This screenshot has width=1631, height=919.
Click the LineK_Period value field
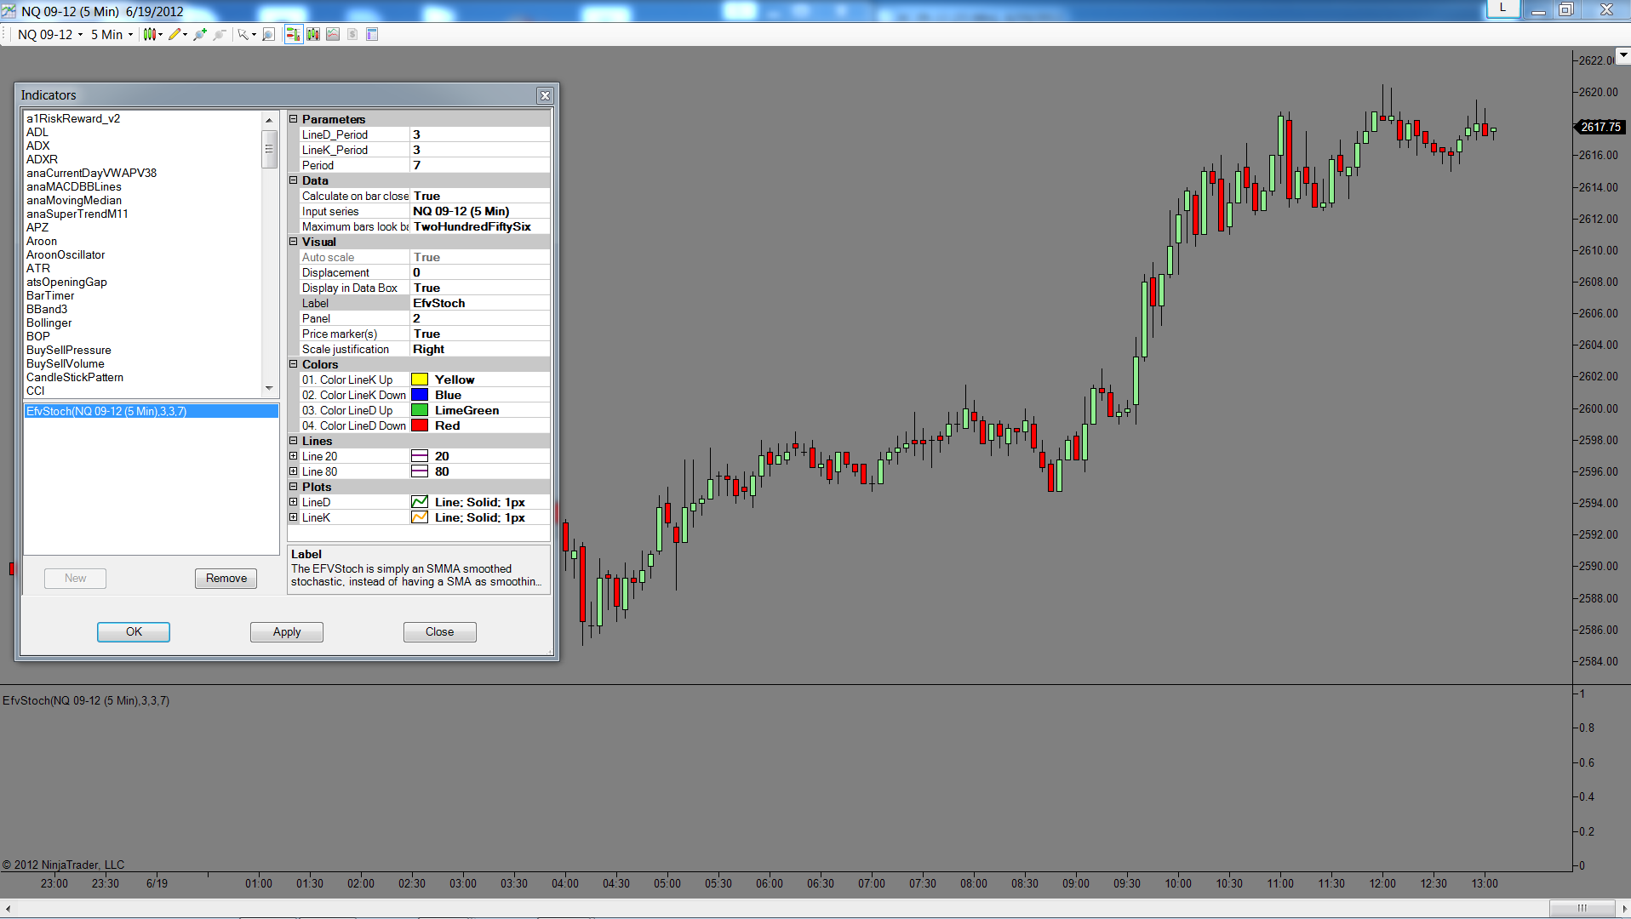[x=480, y=150]
